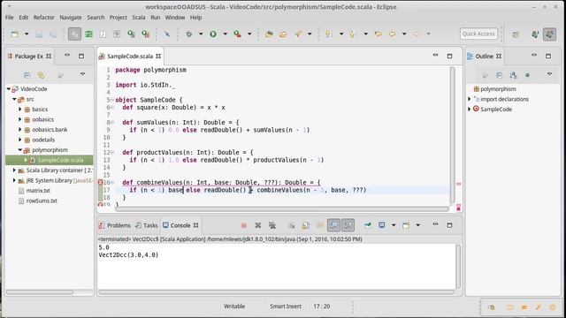Select the matrix.txt file
Viewport: 566px width, 318px height.
pyautogui.click(x=38, y=191)
